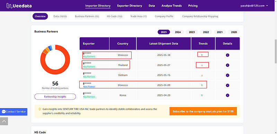
Task: Click Subscribe to company analysis plan button
Action: [203, 111]
